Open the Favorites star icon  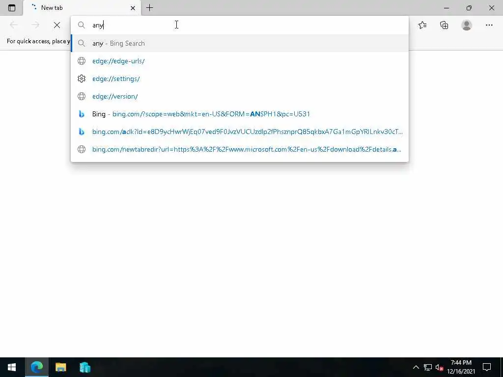coord(422,25)
